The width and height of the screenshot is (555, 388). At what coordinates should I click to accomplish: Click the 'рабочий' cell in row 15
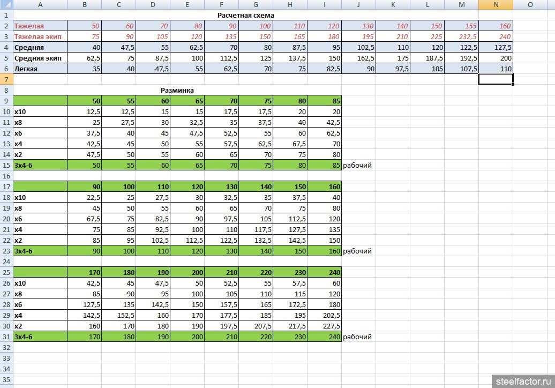tap(358, 165)
